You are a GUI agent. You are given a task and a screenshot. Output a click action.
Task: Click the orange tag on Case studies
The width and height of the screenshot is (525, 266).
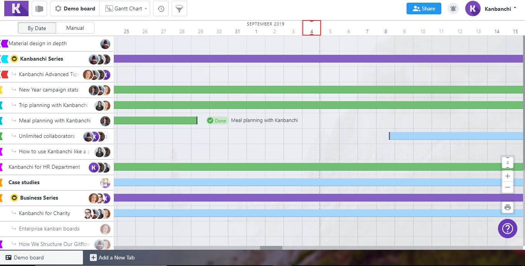pyautogui.click(x=2, y=183)
